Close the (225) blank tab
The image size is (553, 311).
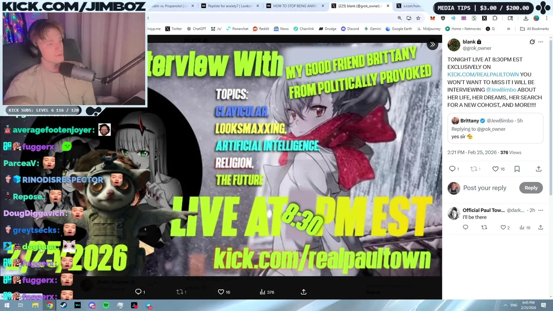388,6
